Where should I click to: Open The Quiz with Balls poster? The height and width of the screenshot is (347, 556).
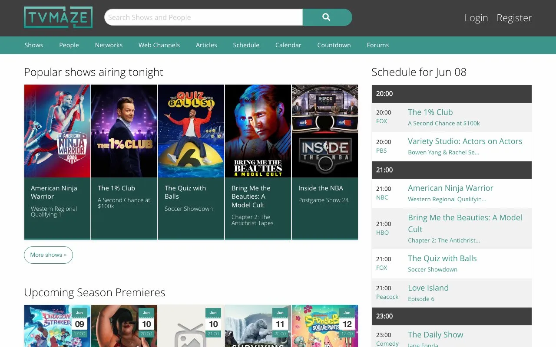[191, 131]
